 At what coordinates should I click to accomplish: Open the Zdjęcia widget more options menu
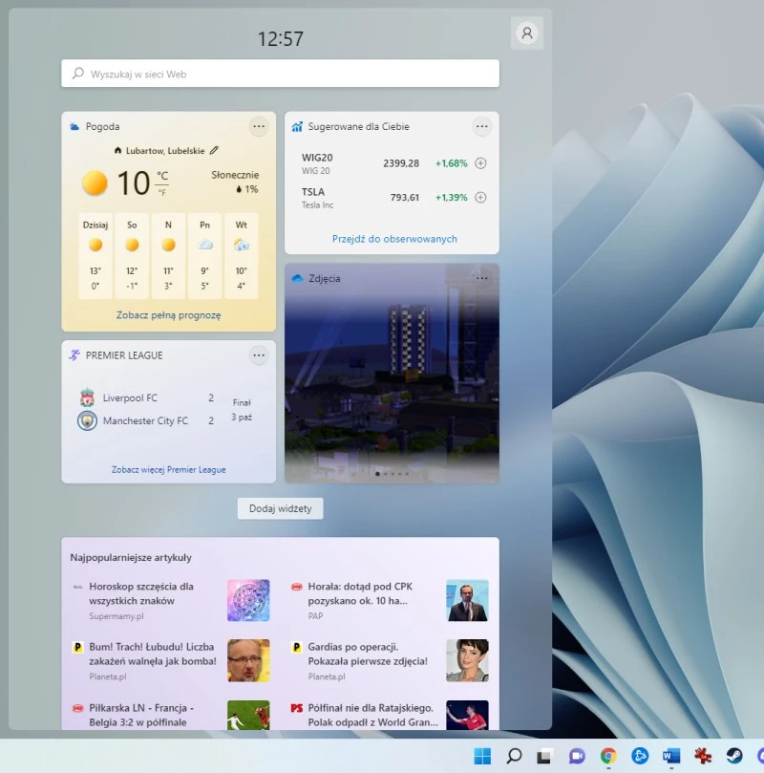point(481,278)
